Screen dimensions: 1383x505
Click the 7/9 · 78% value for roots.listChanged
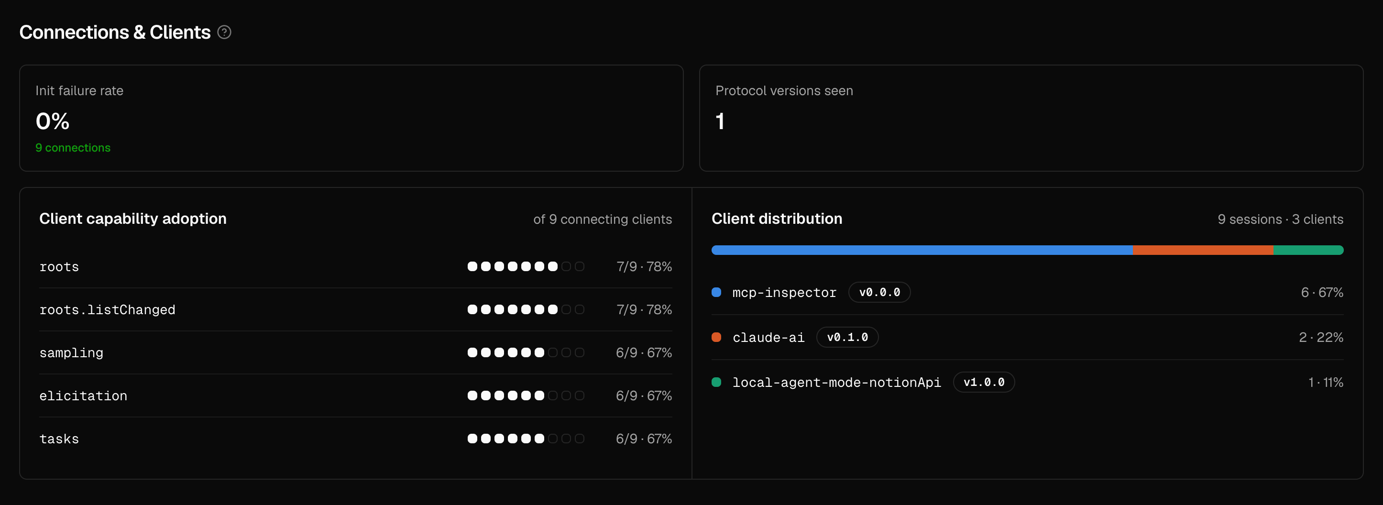click(x=644, y=310)
